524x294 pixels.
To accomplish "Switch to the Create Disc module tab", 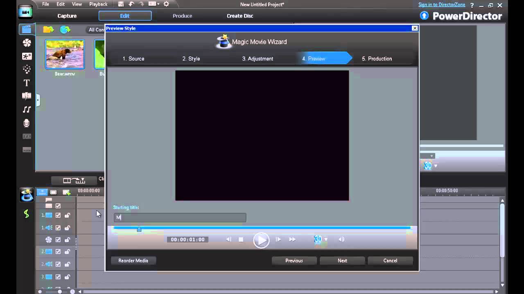I will (x=240, y=16).
